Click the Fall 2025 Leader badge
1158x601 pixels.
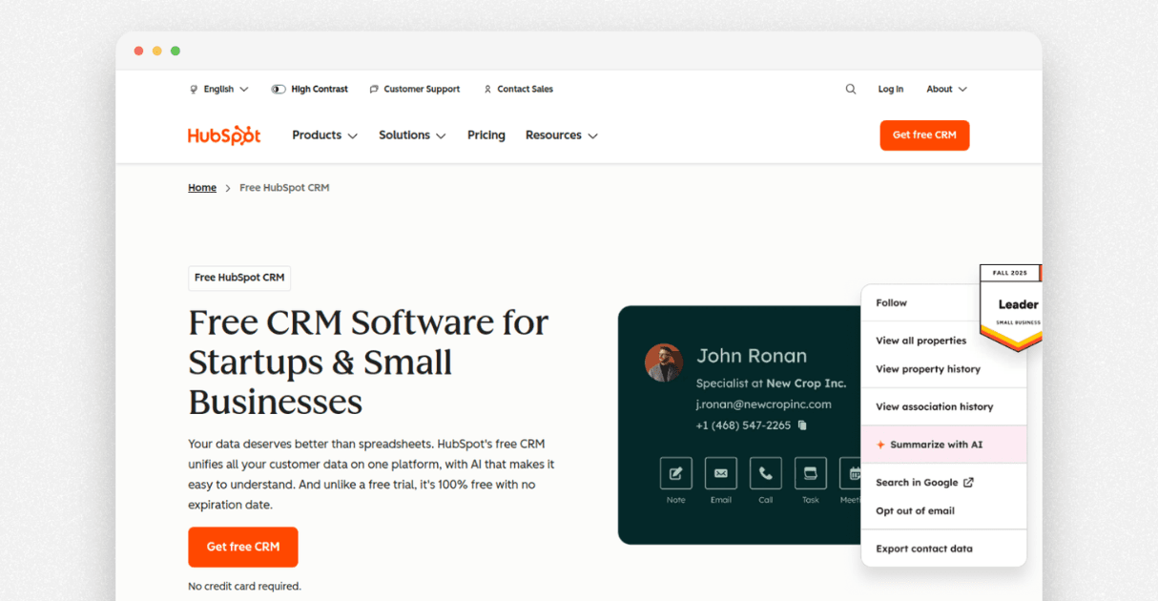(1013, 305)
